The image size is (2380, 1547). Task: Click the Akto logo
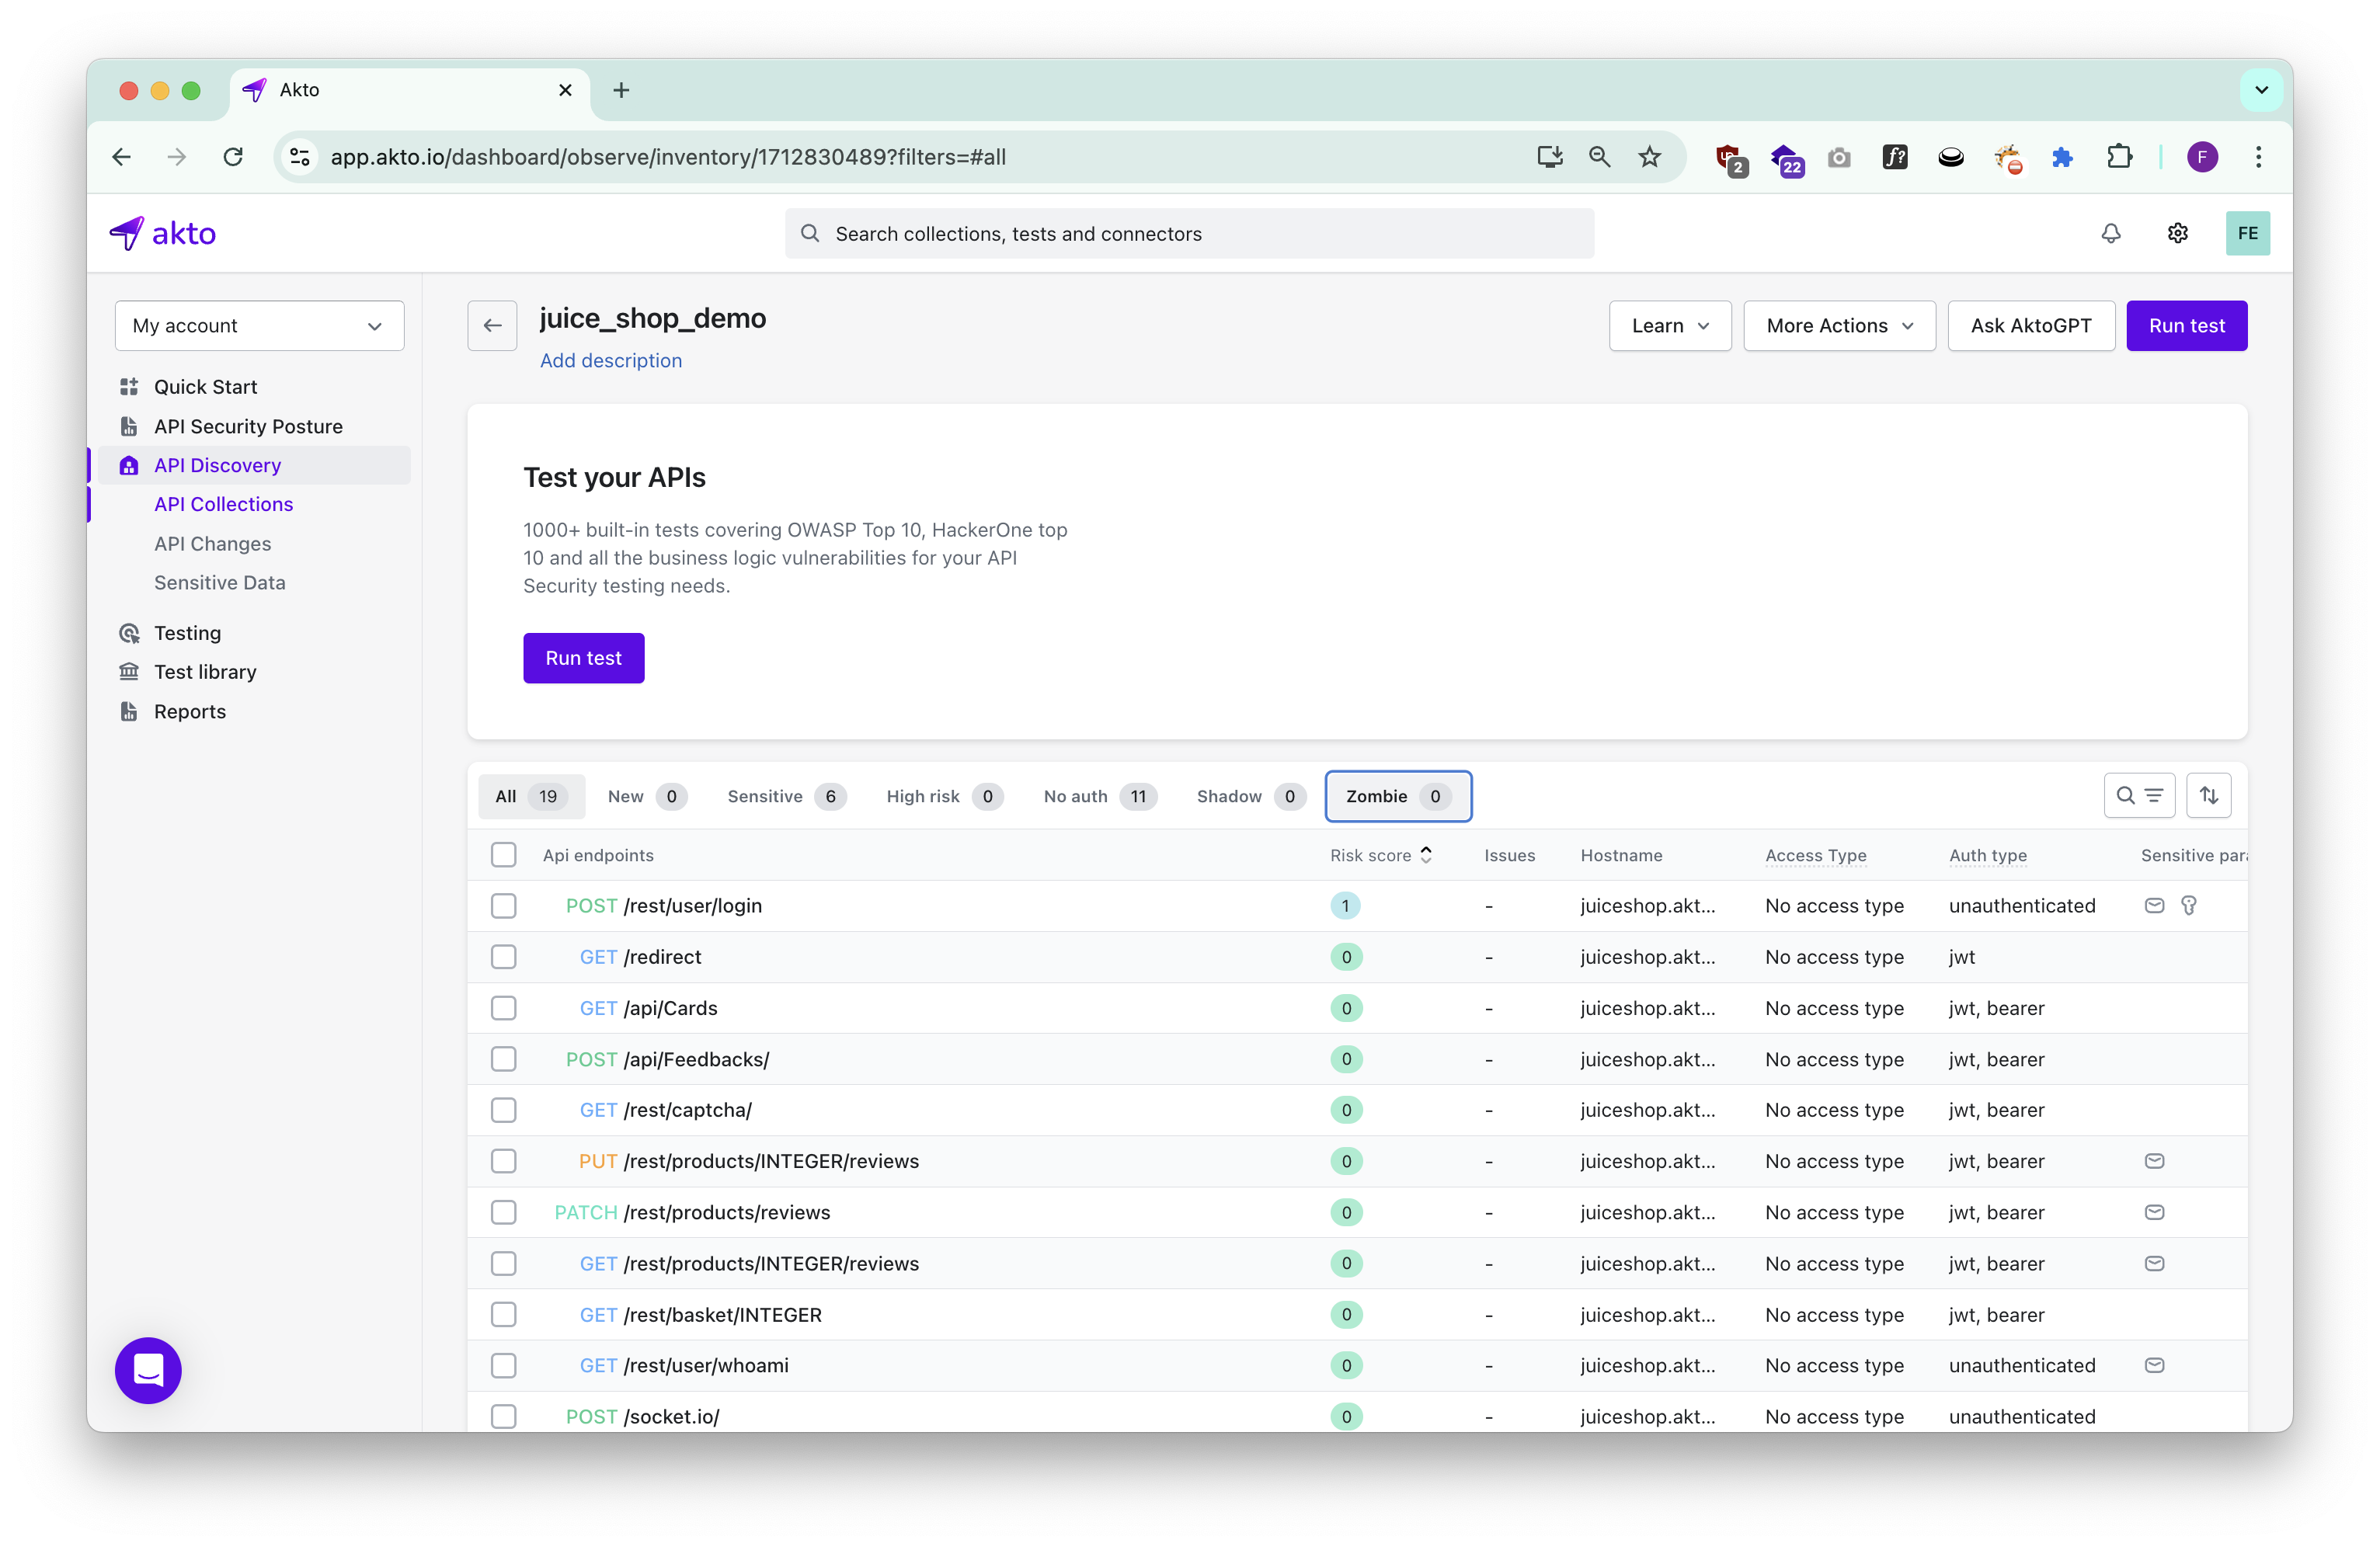[x=163, y=233]
